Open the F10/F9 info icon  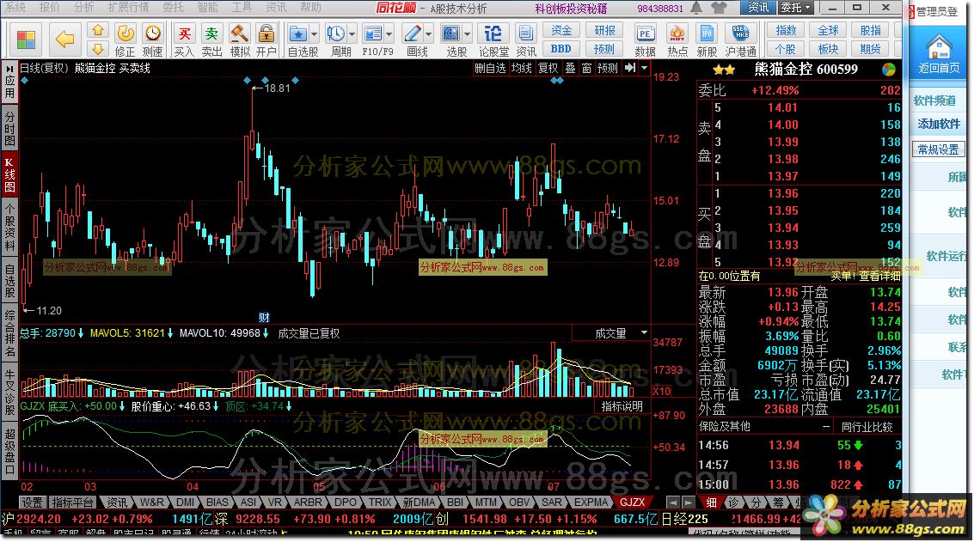click(373, 33)
